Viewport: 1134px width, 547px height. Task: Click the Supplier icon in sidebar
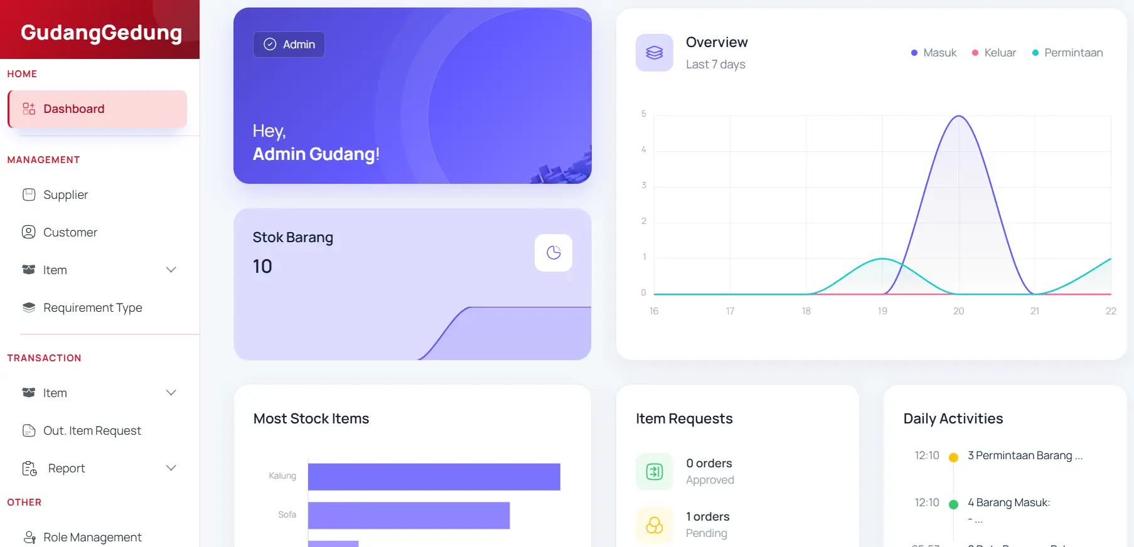29,194
